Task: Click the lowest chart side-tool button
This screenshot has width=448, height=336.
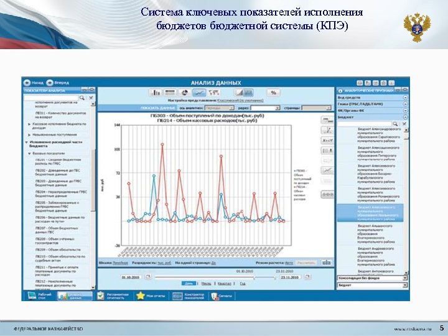Action: point(327,195)
